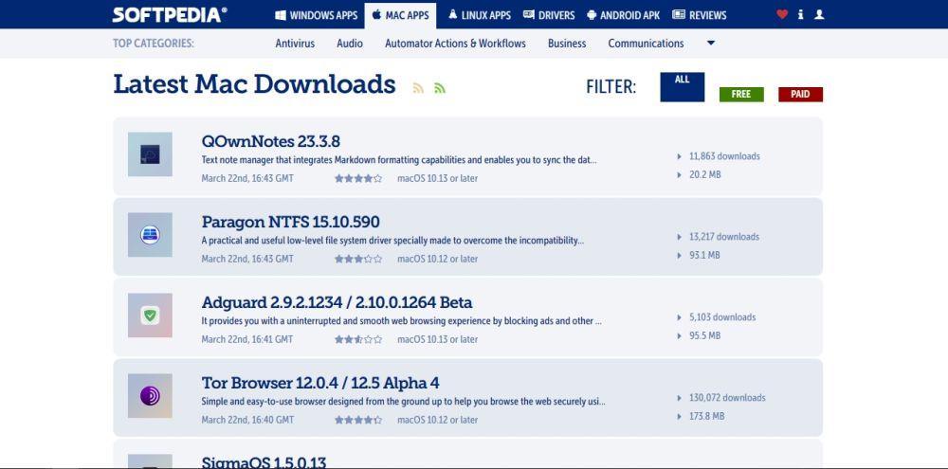Open the Communications category

click(x=646, y=44)
